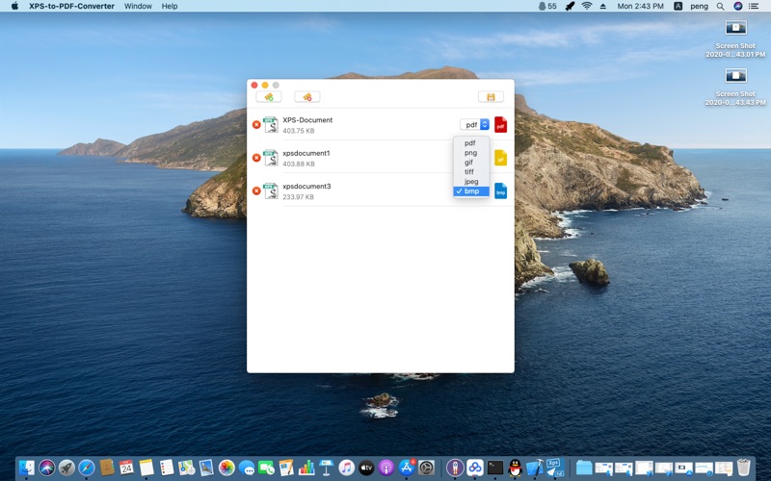The height and width of the screenshot is (481, 771).
Task: Select Screen Shot 2020-0...43.01 PM desktop file
Action: [x=735, y=39]
